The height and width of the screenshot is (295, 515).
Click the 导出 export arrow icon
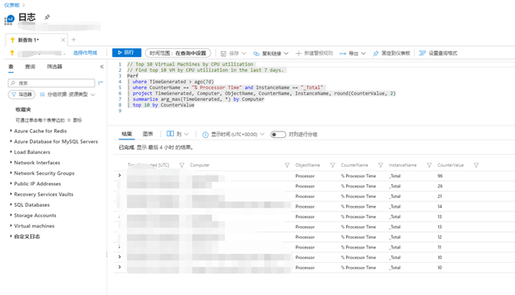pyautogui.click(x=343, y=53)
